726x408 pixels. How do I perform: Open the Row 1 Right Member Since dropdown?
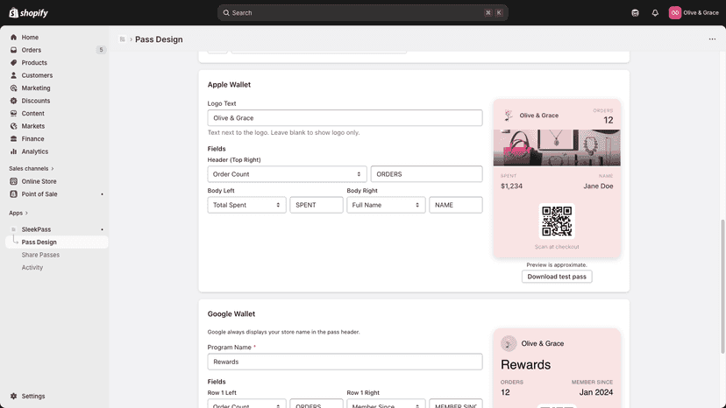pyautogui.click(x=386, y=404)
